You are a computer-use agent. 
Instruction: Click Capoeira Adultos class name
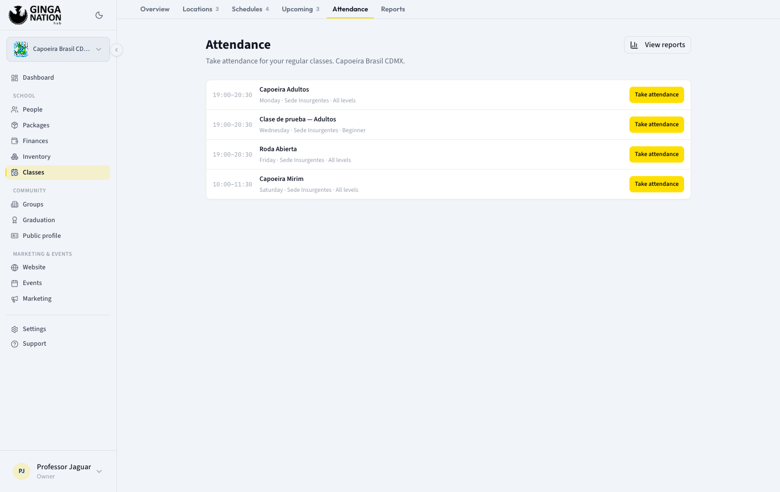[x=284, y=89]
